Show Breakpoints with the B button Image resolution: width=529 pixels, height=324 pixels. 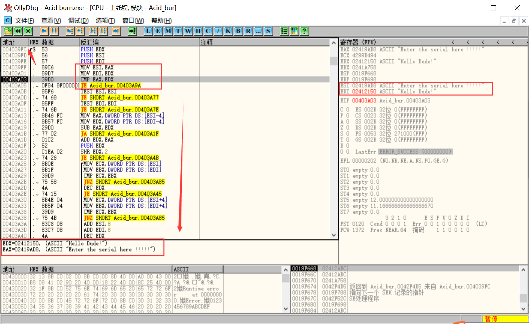click(x=238, y=31)
